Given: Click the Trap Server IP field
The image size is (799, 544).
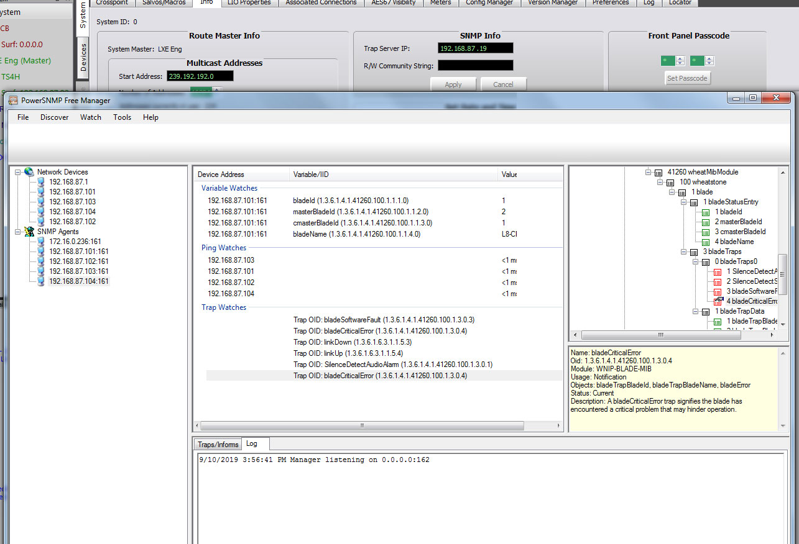Looking at the screenshot, I should coord(476,48).
